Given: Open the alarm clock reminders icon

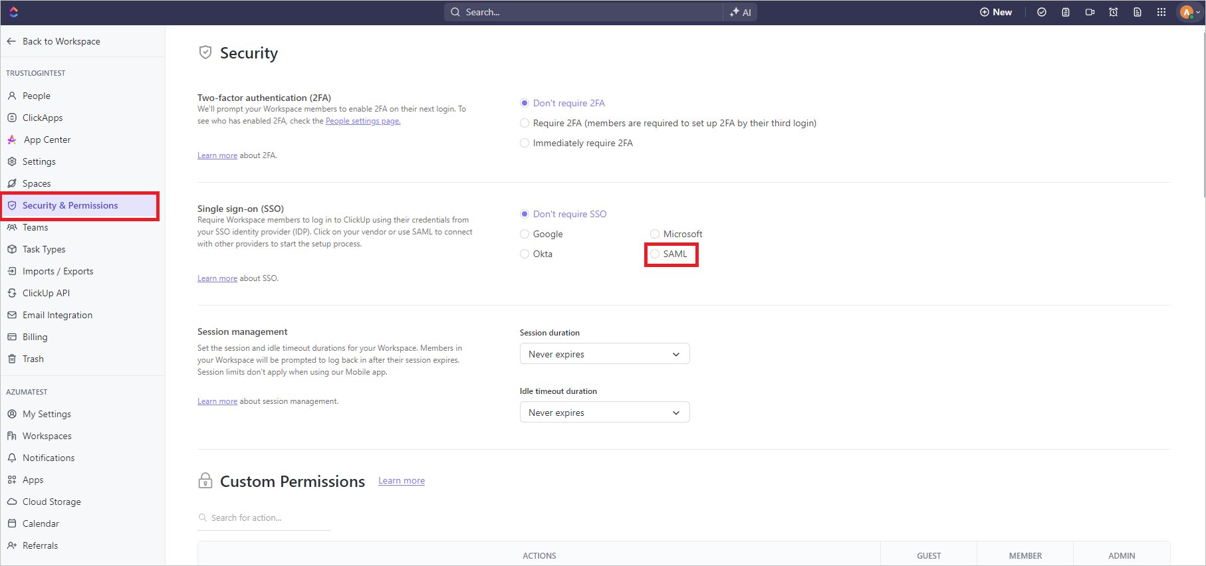Looking at the screenshot, I should (1114, 12).
